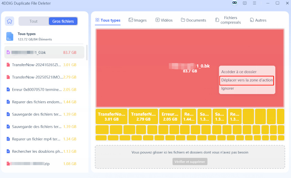Click the purple file icon of 1_0.bk
The image size is (291, 178).
click(x=8, y=52)
